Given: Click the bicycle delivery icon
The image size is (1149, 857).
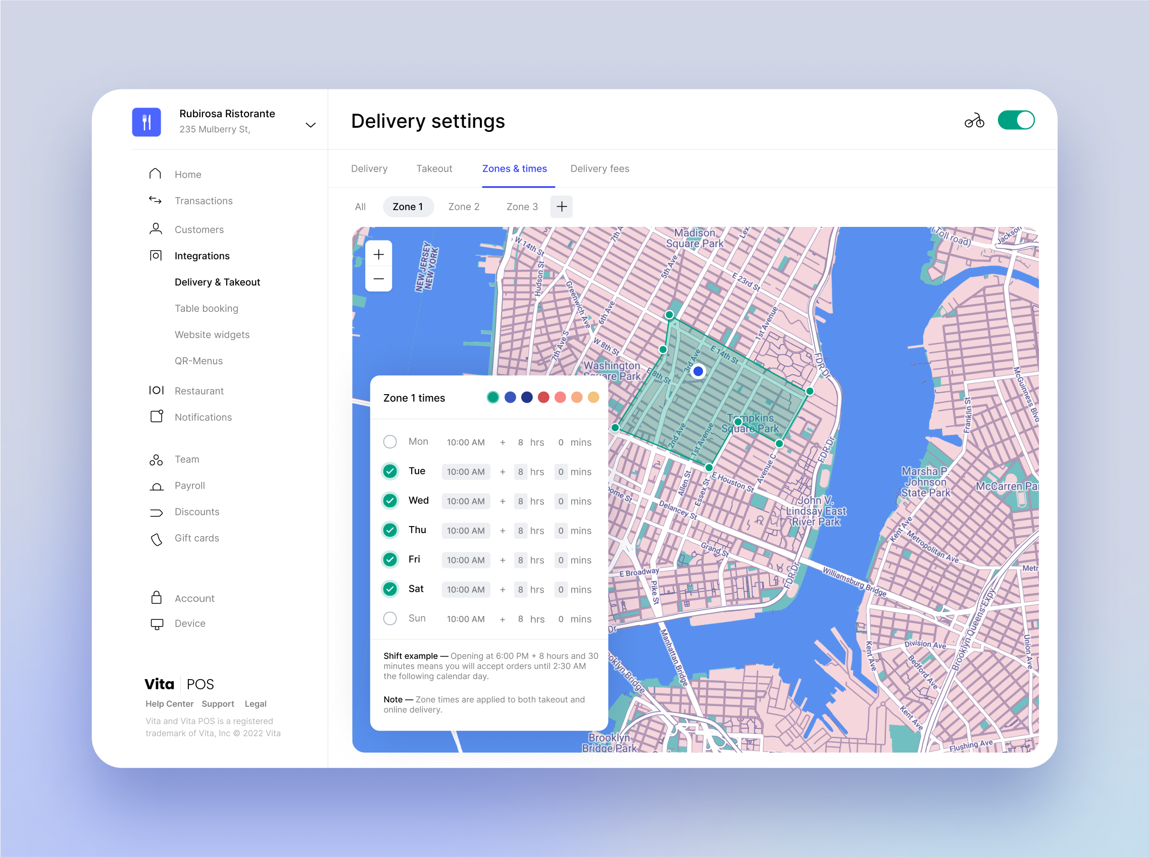Looking at the screenshot, I should 974,120.
